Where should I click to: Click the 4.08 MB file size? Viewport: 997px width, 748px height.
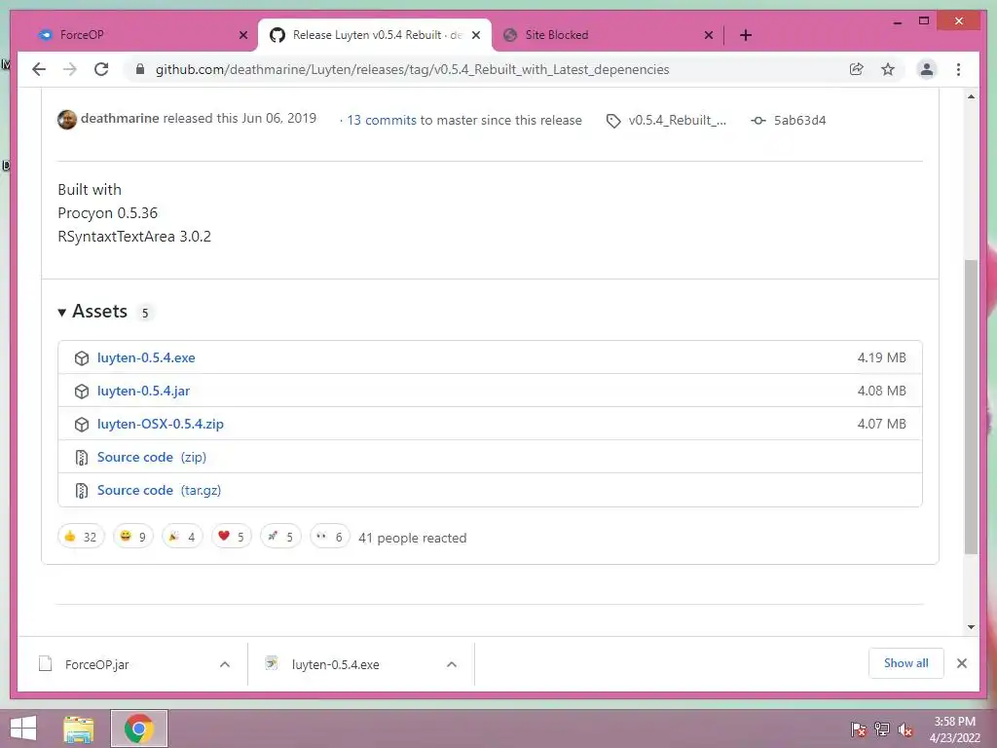click(x=881, y=391)
